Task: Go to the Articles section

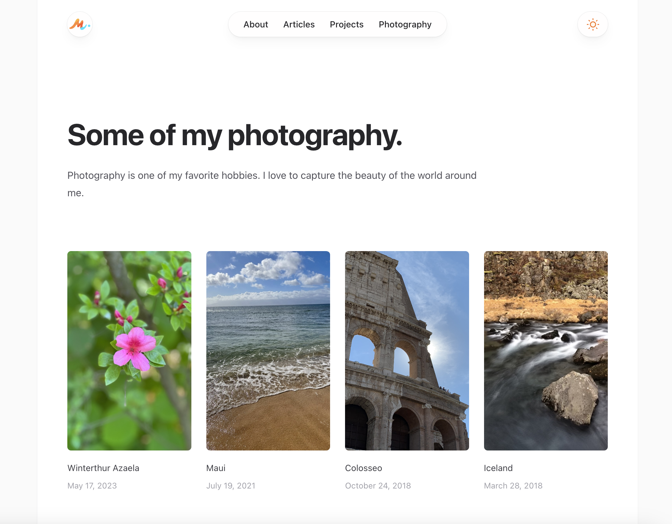Action: [299, 24]
